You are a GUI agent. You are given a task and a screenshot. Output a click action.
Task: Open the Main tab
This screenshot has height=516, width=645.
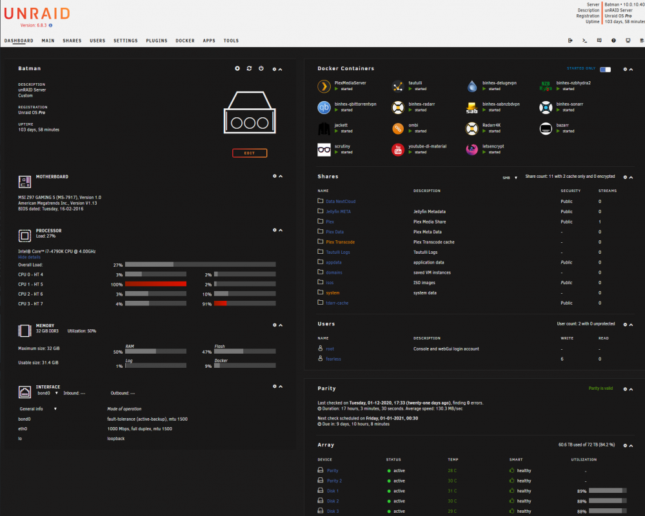point(48,41)
